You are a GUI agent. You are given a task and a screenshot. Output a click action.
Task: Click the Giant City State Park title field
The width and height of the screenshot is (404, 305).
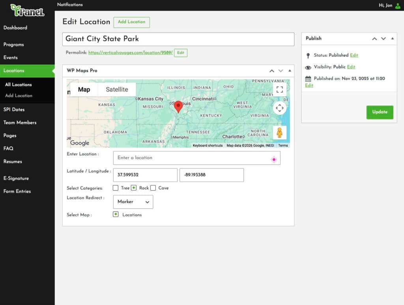click(178, 39)
